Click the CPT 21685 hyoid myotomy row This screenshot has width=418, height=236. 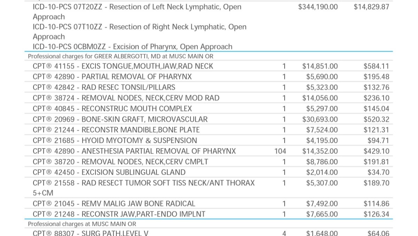[x=115, y=140]
